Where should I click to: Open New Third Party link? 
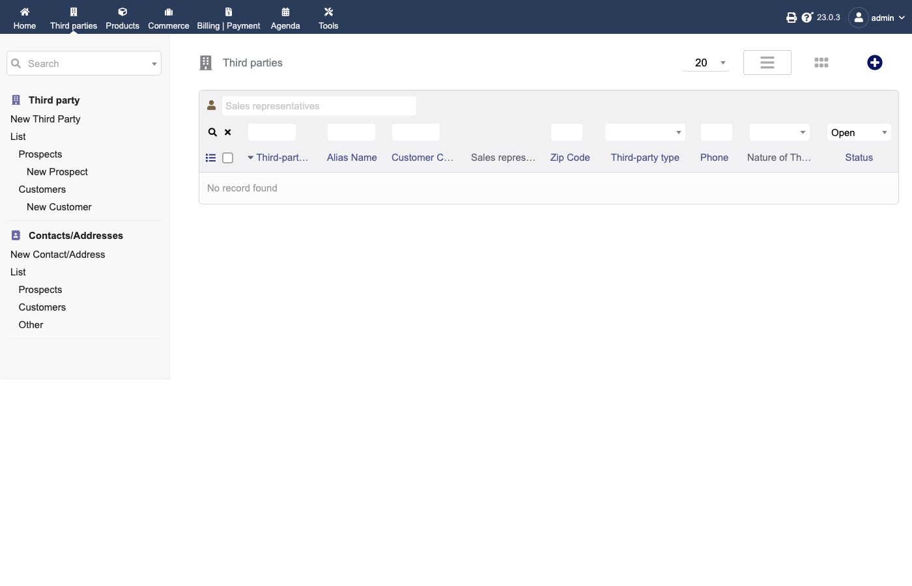coord(46,119)
